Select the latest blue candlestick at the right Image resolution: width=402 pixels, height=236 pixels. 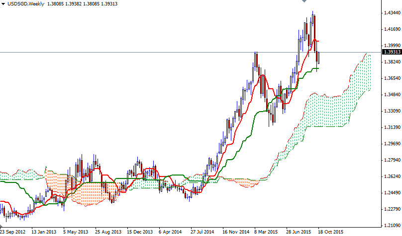click(319, 59)
